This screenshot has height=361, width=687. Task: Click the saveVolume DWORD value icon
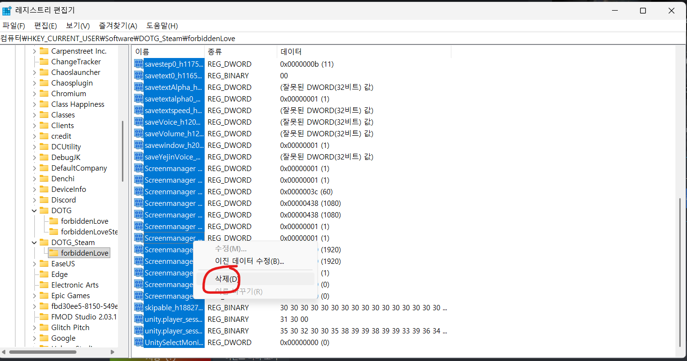coord(139,133)
